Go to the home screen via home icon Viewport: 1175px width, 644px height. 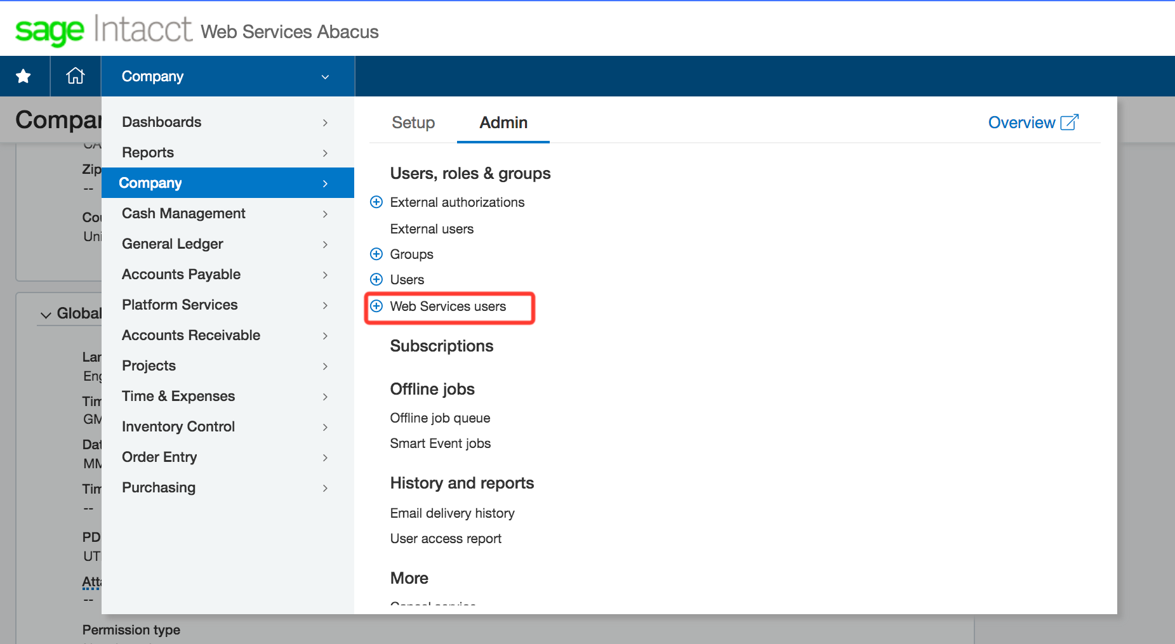pyautogui.click(x=75, y=76)
